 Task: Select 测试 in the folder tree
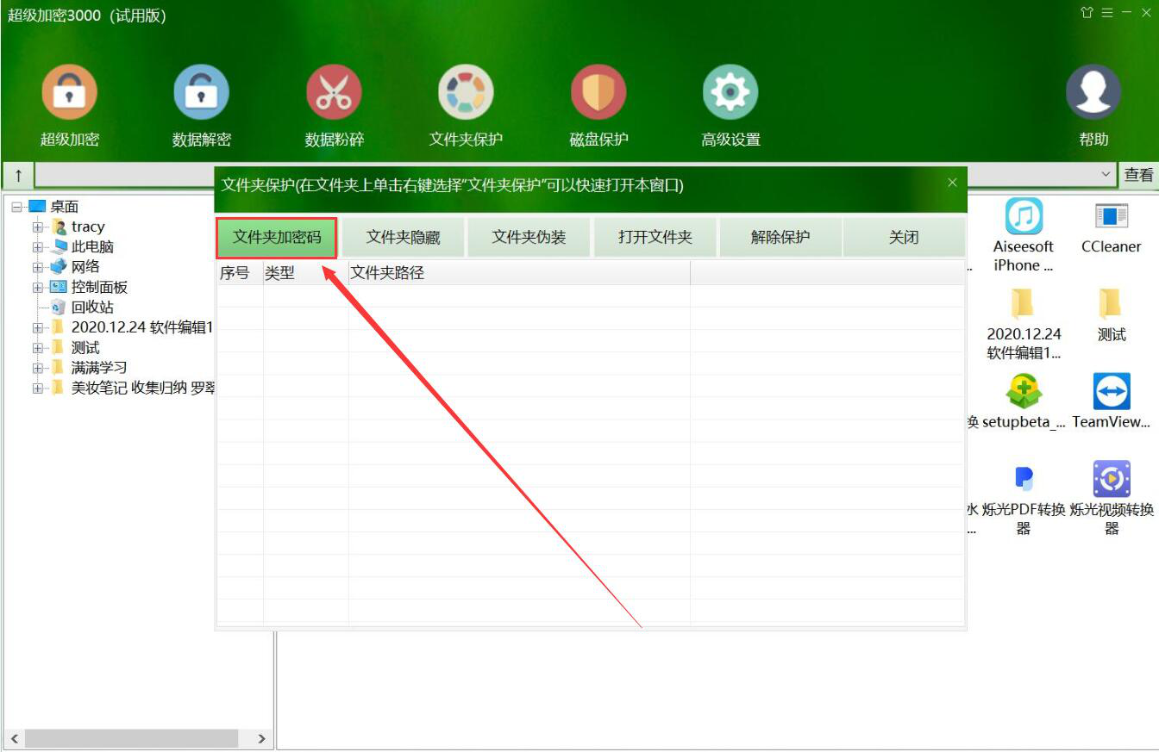click(85, 347)
